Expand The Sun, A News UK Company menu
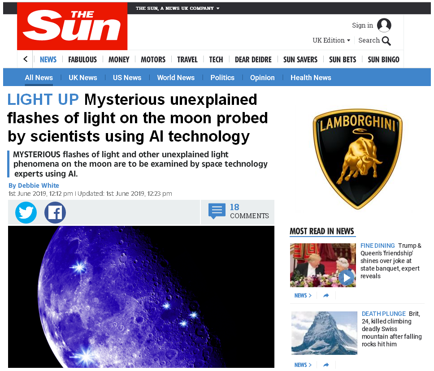The image size is (434, 371). tap(178, 9)
